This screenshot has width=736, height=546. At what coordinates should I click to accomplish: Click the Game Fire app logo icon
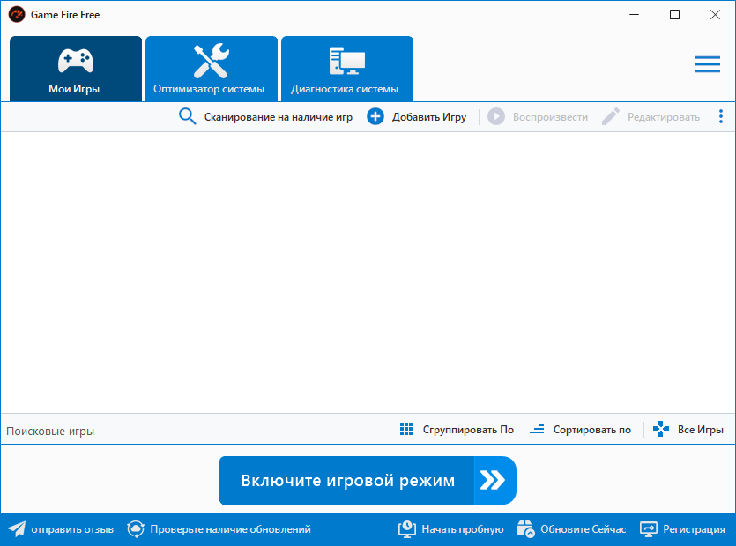pos(17,15)
